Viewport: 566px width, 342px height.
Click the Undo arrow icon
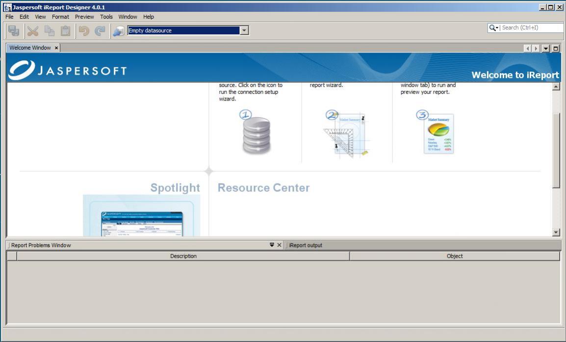click(84, 31)
